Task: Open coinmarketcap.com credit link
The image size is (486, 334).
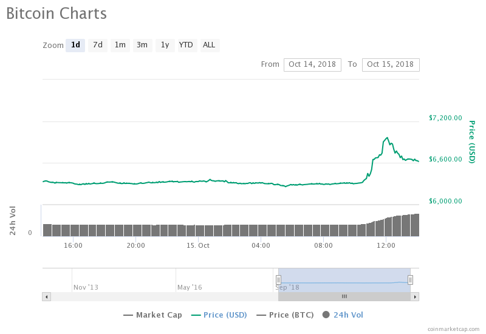Action: 453,329
